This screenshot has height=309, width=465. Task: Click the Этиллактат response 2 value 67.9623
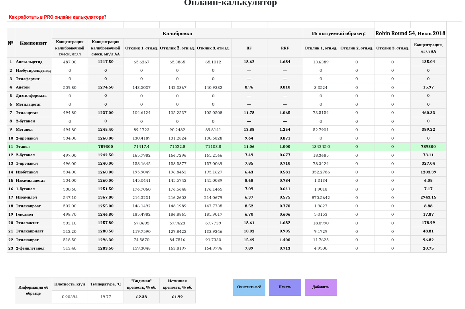point(177,223)
